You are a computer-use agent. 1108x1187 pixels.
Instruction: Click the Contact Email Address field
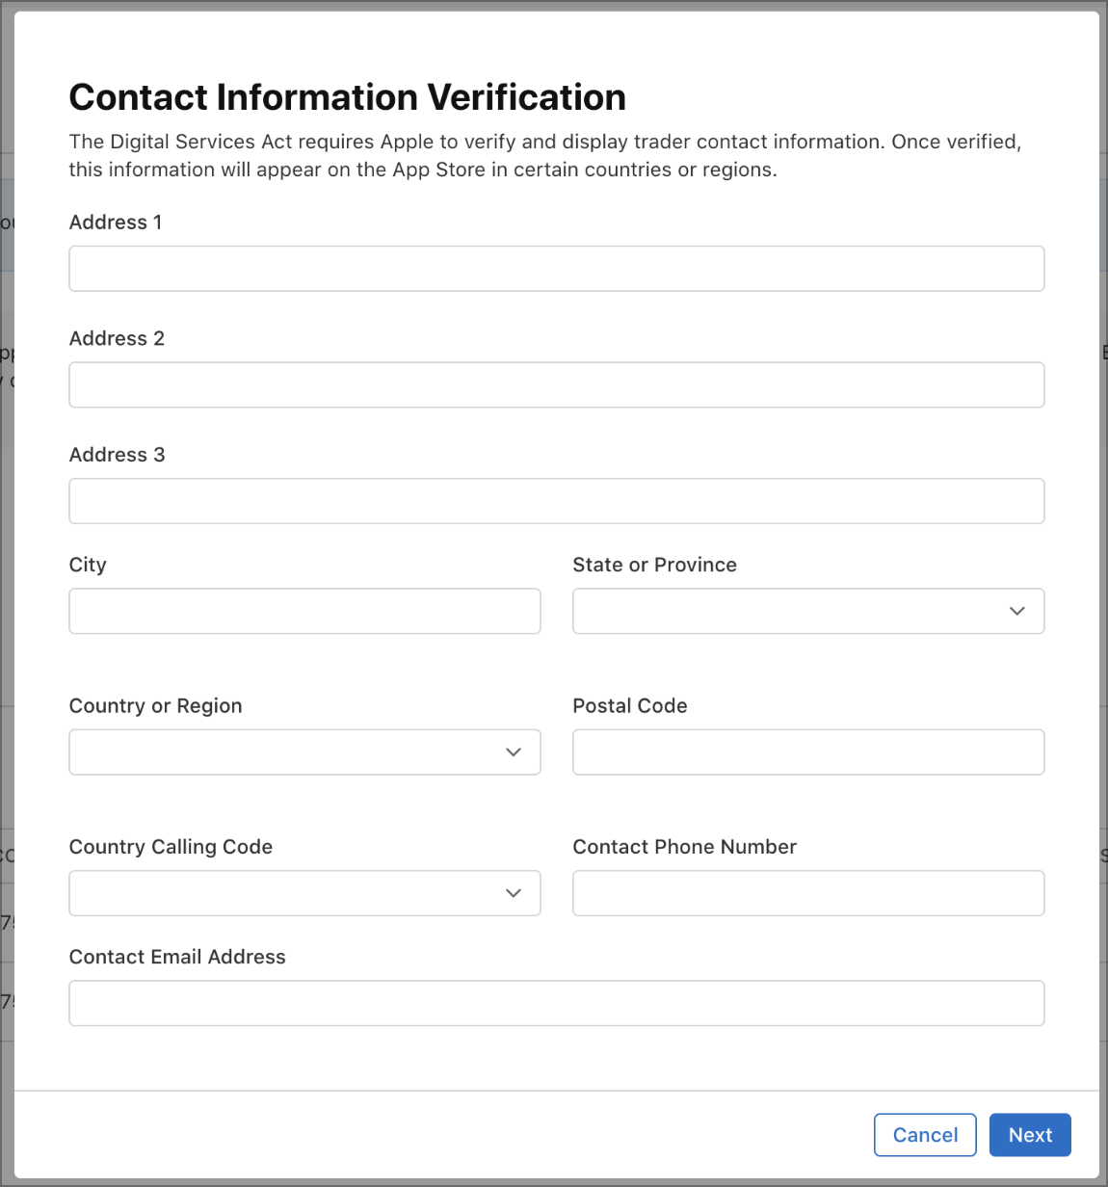coord(557,1003)
